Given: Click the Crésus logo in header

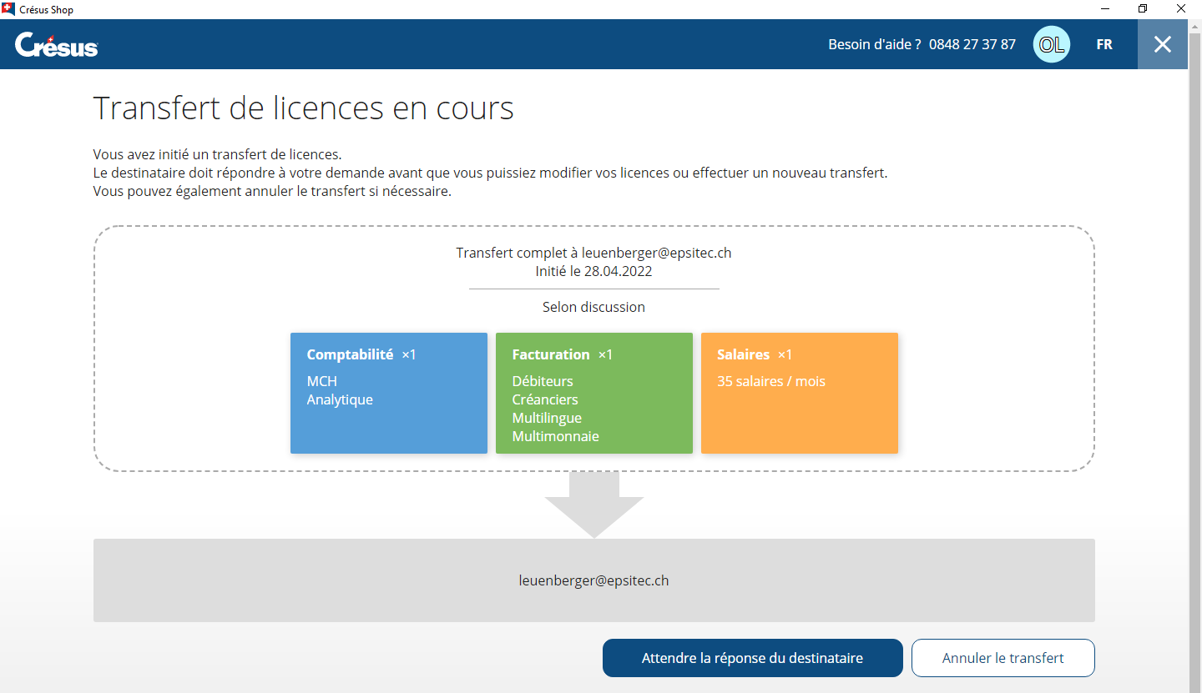Looking at the screenshot, I should coord(57,45).
